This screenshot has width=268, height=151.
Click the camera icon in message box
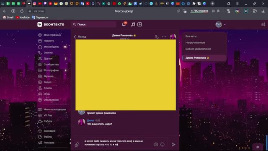click(x=156, y=144)
